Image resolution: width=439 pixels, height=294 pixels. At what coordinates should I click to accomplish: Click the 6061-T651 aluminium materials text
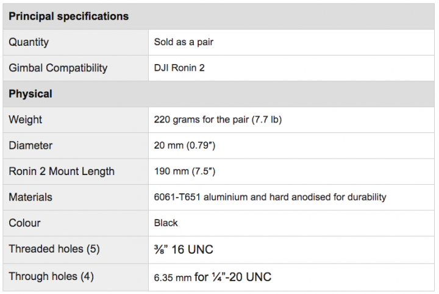tap(270, 197)
